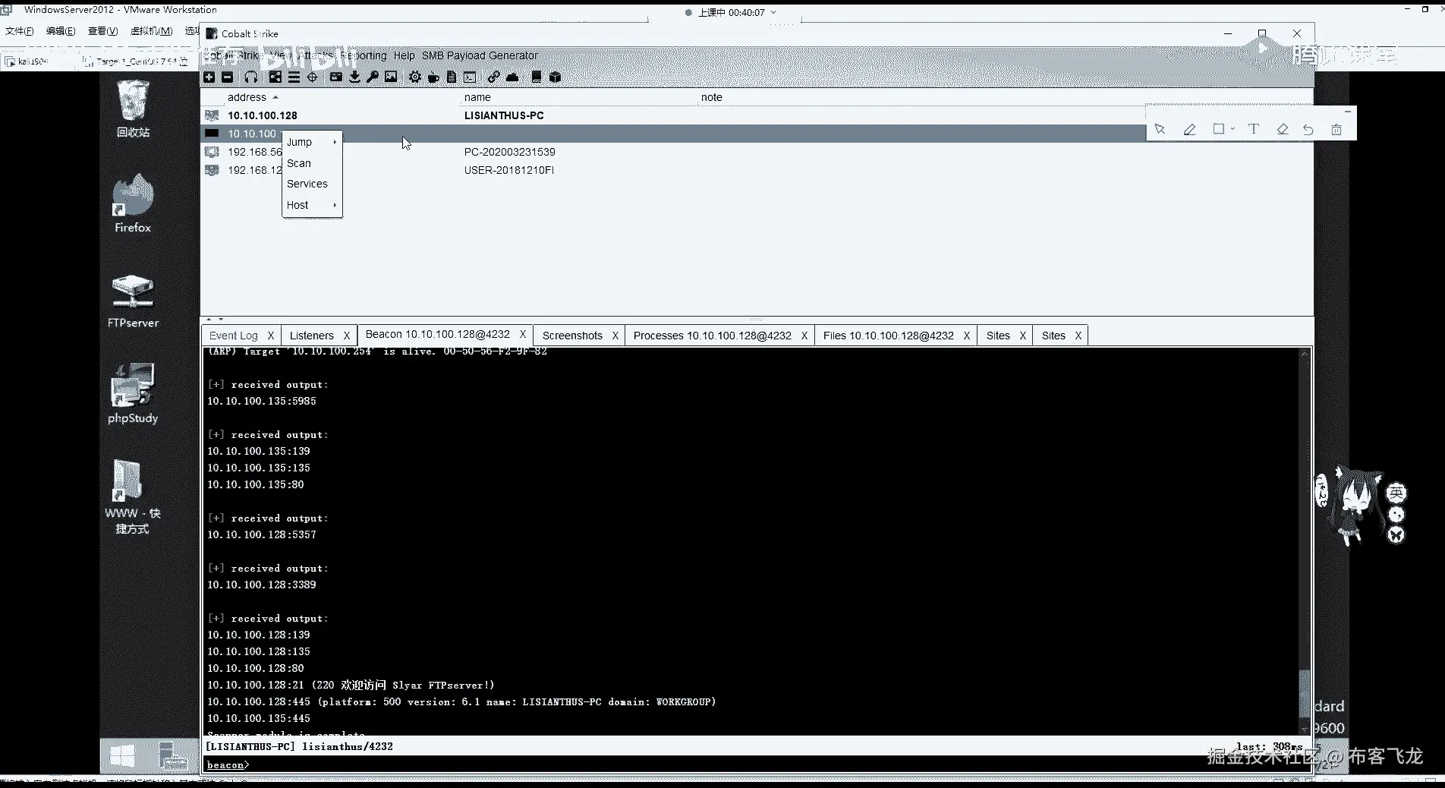Open VMware 查看(V) menu
The width and height of the screenshot is (1445, 788).
(x=102, y=31)
